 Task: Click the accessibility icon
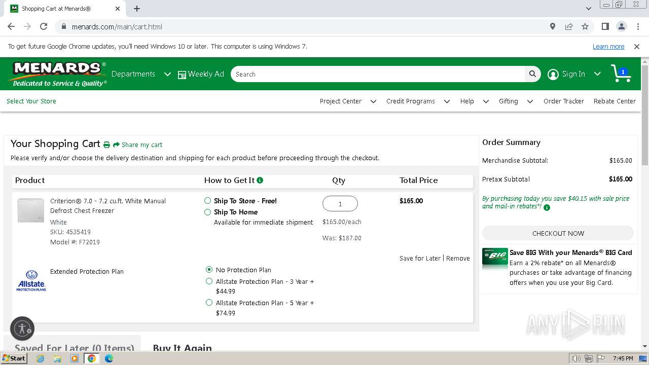click(x=22, y=328)
